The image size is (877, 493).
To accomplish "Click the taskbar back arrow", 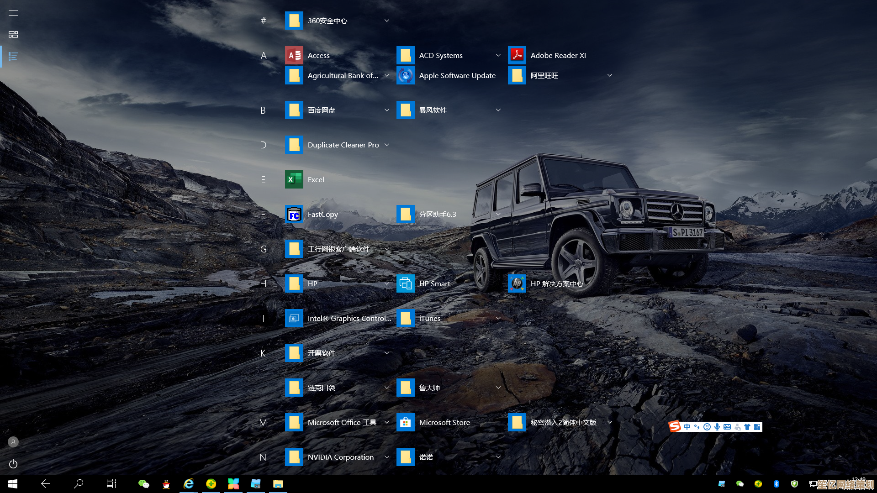I will click(46, 484).
